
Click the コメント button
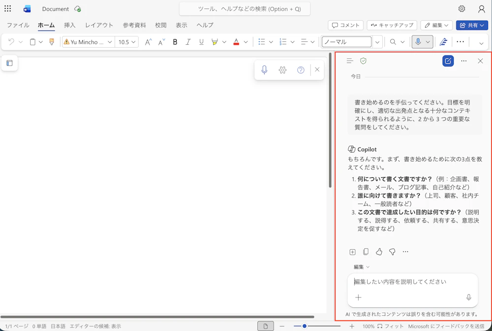pos(345,25)
